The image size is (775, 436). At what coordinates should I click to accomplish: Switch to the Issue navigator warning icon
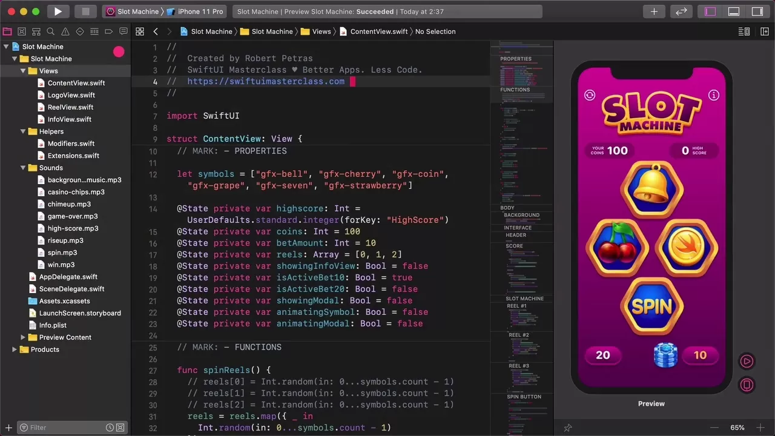65,31
